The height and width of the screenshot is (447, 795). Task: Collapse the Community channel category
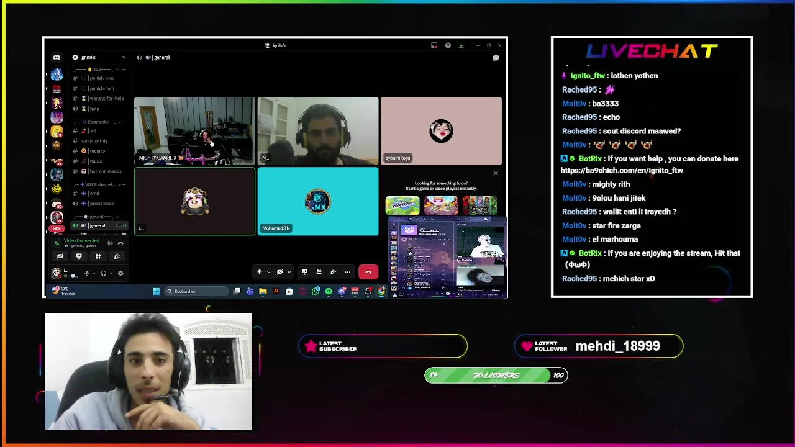(120, 122)
